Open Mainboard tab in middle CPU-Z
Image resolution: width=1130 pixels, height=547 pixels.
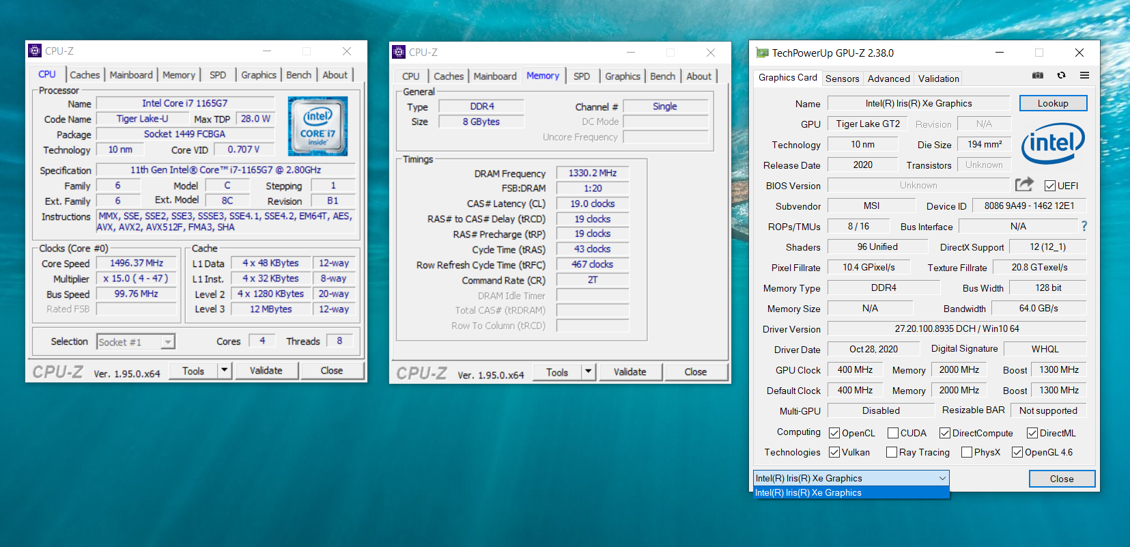(495, 76)
